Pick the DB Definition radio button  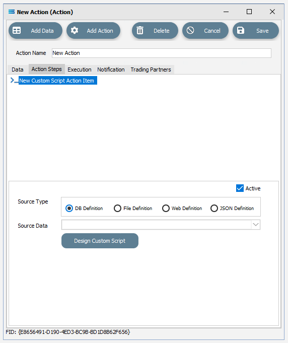pyautogui.click(x=69, y=208)
